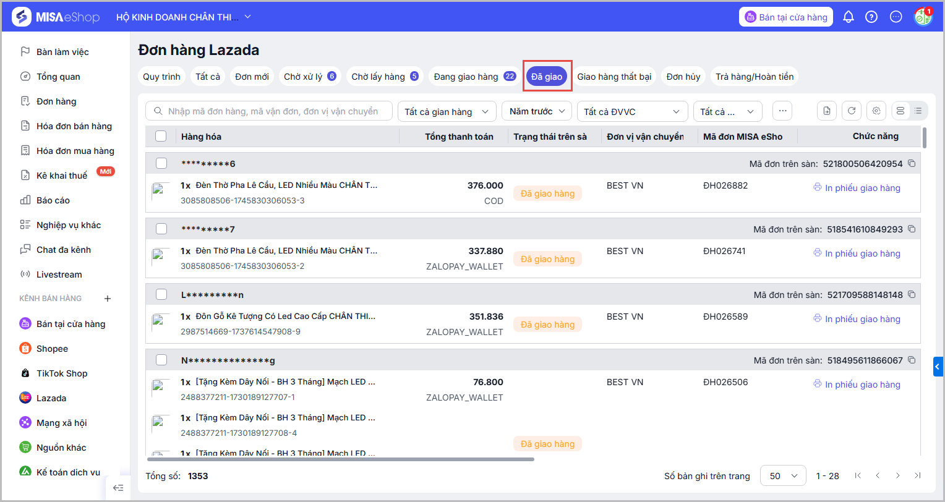
Task: Tick the checkbox for order ***\*\*\*\*\*6
Action: pos(161,163)
